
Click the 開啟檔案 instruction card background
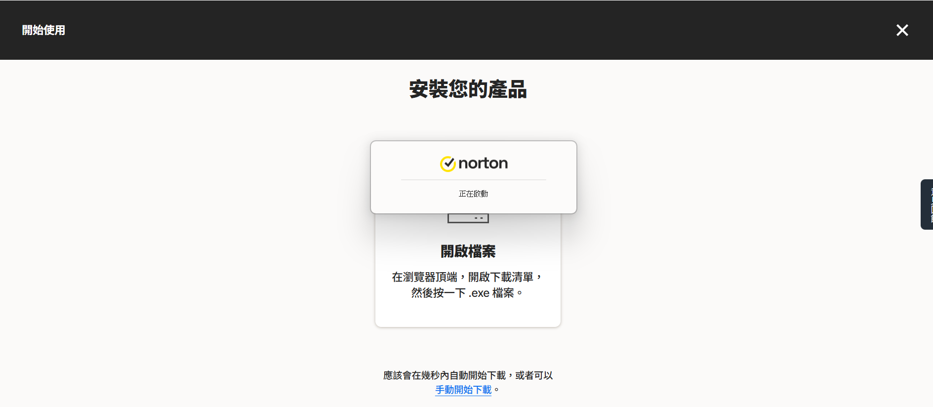468,311
